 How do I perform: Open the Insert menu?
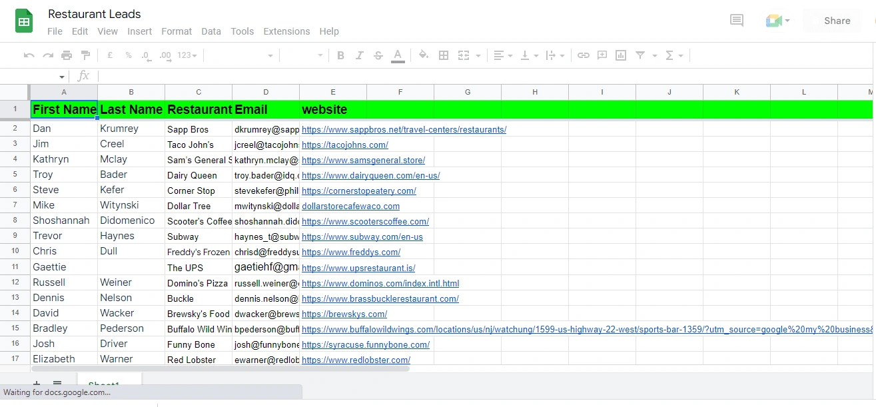[140, 31]
